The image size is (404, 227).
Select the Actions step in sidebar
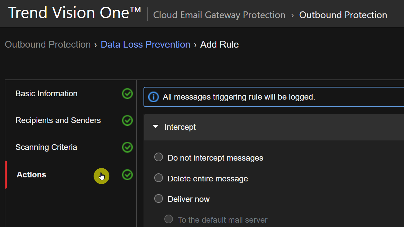[x=32, y=175]
